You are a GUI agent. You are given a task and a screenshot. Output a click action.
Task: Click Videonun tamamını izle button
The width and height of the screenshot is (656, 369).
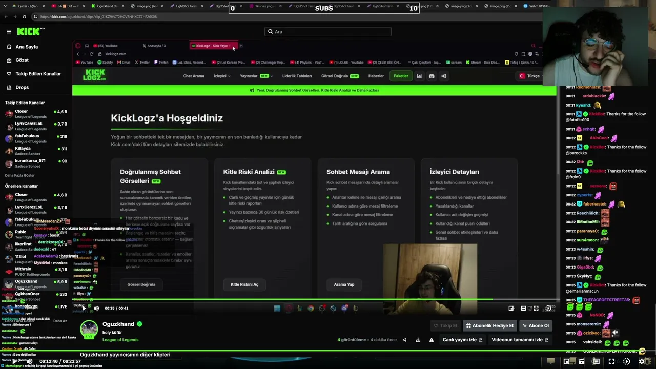tap(520, 340)
